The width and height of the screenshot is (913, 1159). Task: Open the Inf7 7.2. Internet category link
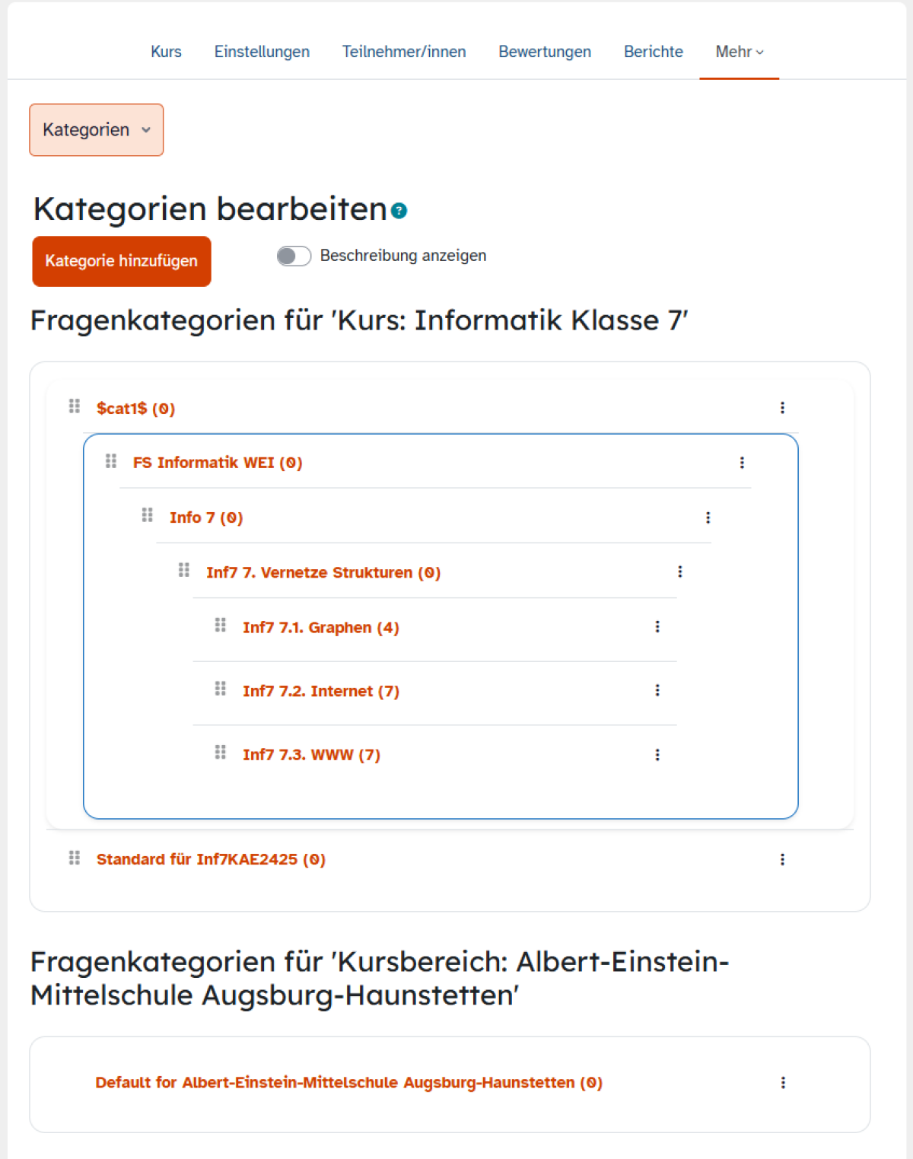click(x=321, y=691)
